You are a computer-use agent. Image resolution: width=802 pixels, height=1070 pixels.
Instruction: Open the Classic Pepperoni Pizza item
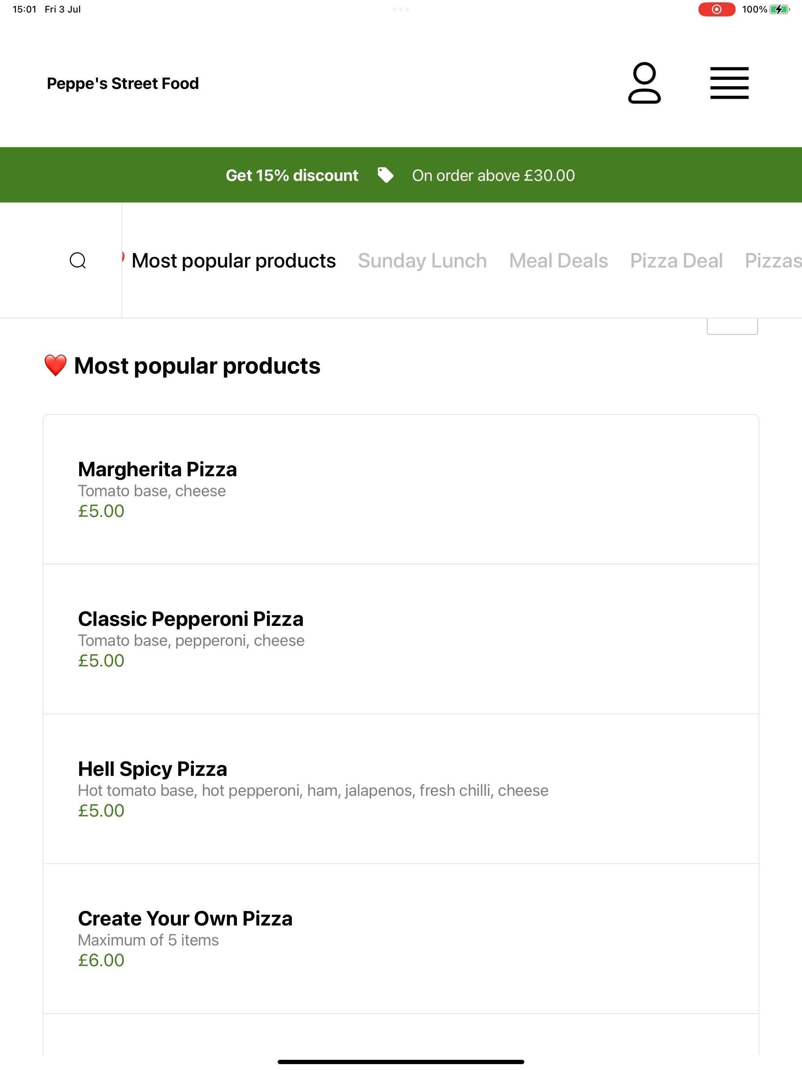[x=401, y=639]
